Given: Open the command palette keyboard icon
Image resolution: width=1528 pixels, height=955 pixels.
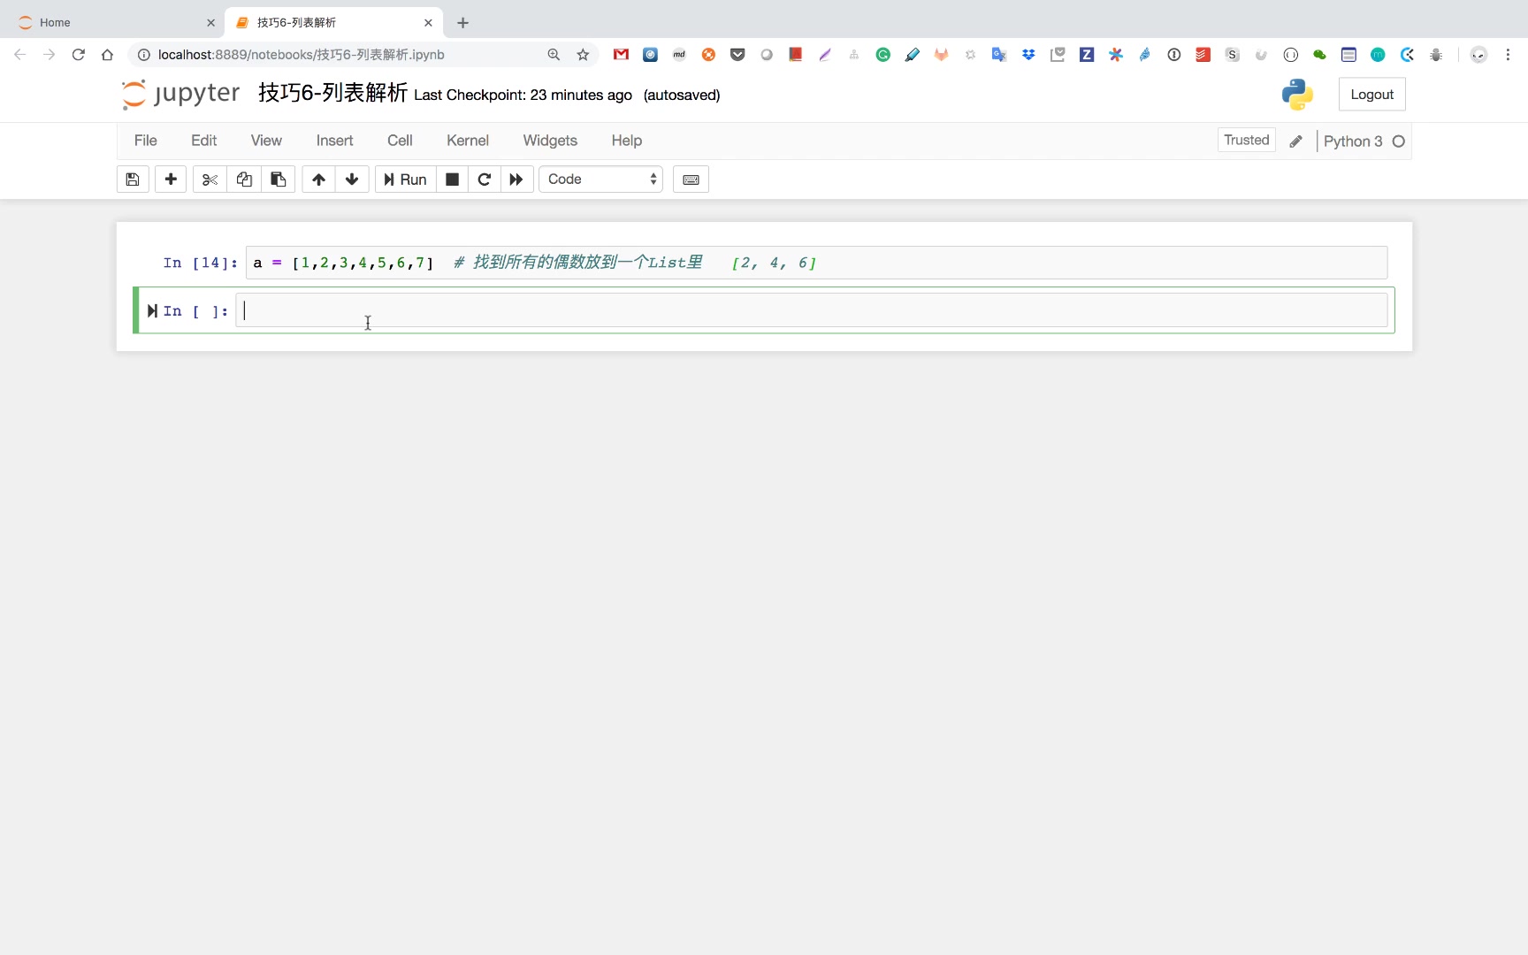Looking at the screenshot, I should [x=691, y=180].
